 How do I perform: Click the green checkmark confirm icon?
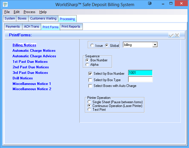click(x=171, y=35)
